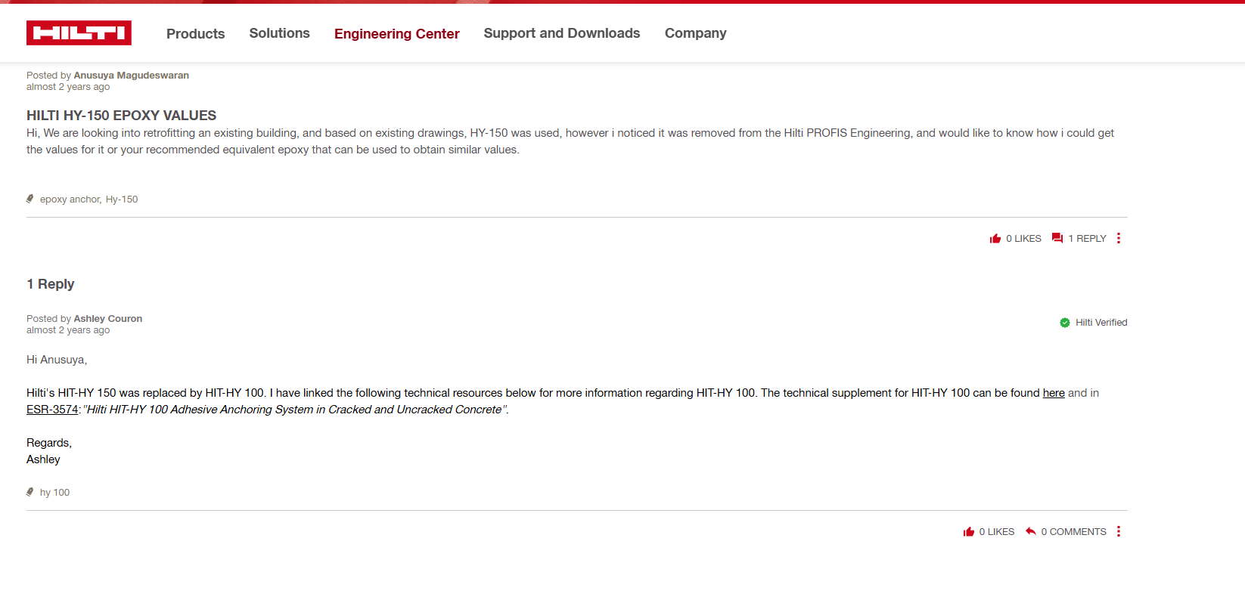
Task: View Anusuya Magudeswaran's author profile
Action: pyautogui.click(x=131, y=76)
